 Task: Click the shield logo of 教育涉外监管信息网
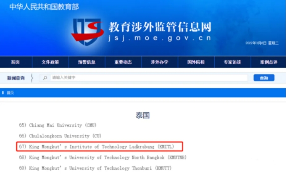pos(87,32)
